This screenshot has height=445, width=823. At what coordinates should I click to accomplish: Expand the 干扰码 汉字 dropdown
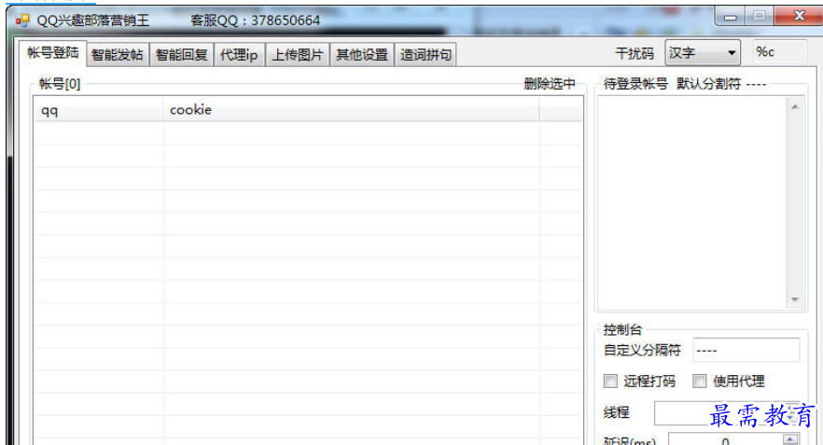(703, 52)
